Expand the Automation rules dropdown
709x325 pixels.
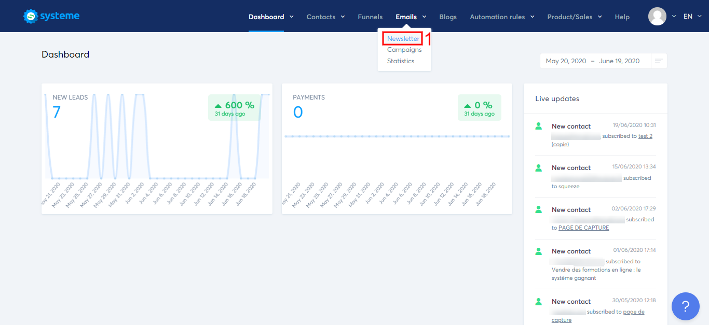(x=502, y=17)
